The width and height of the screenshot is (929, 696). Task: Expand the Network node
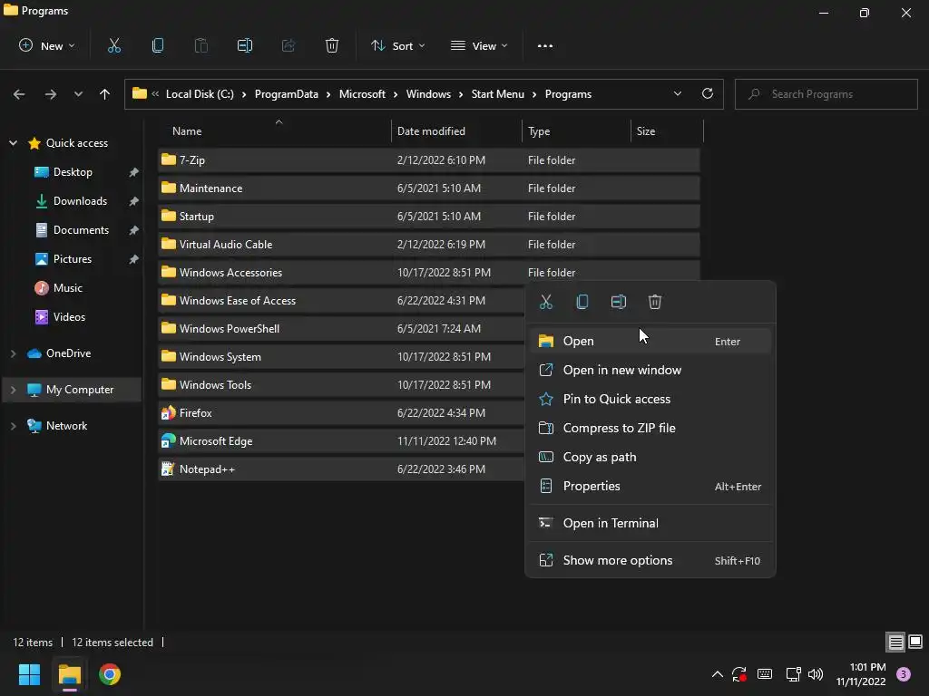point(13,426)
